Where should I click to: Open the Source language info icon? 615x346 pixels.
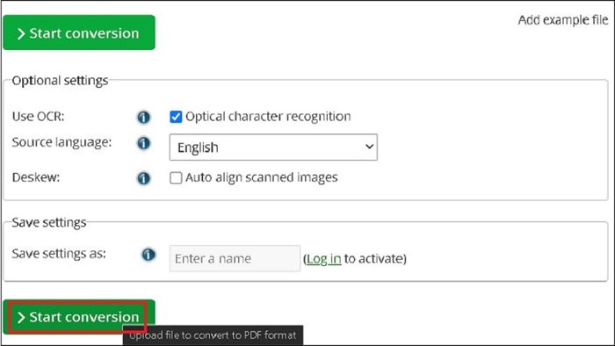(x=143, y=143)
